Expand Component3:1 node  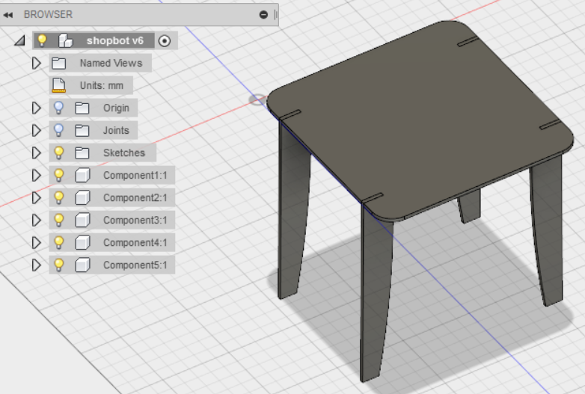click(36, 221)
